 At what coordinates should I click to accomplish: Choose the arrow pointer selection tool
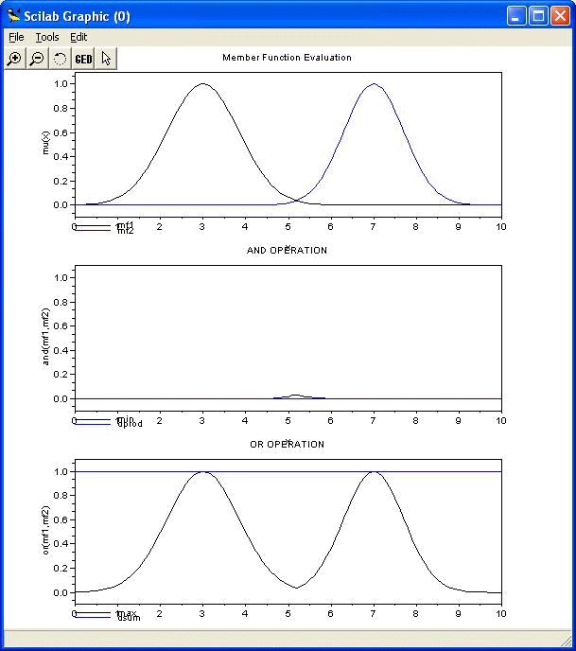click(106, 59)
